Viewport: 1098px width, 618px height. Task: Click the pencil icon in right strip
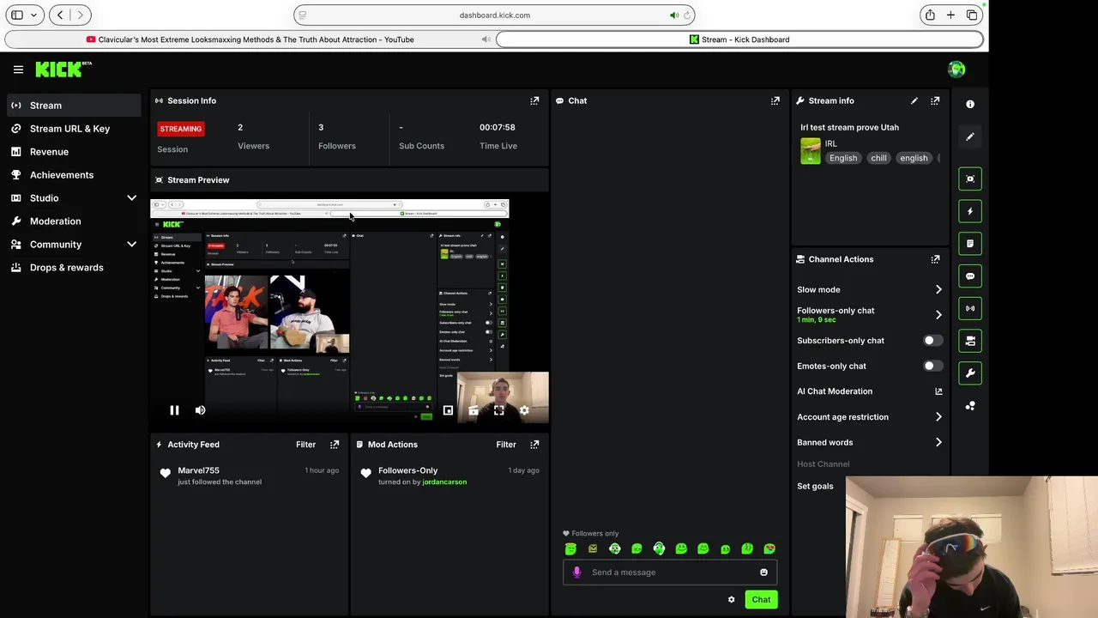970,136
